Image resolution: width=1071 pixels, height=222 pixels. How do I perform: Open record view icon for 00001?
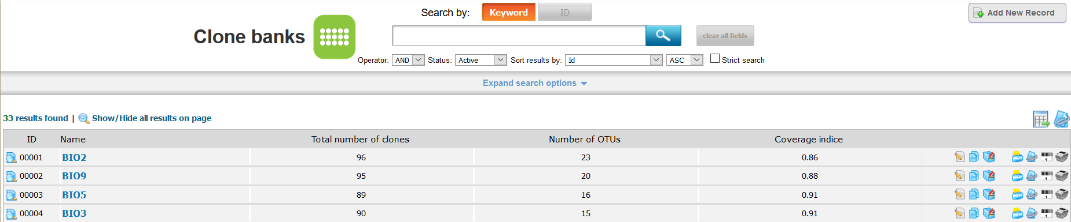pyautogui.click(x=11, y=157)
